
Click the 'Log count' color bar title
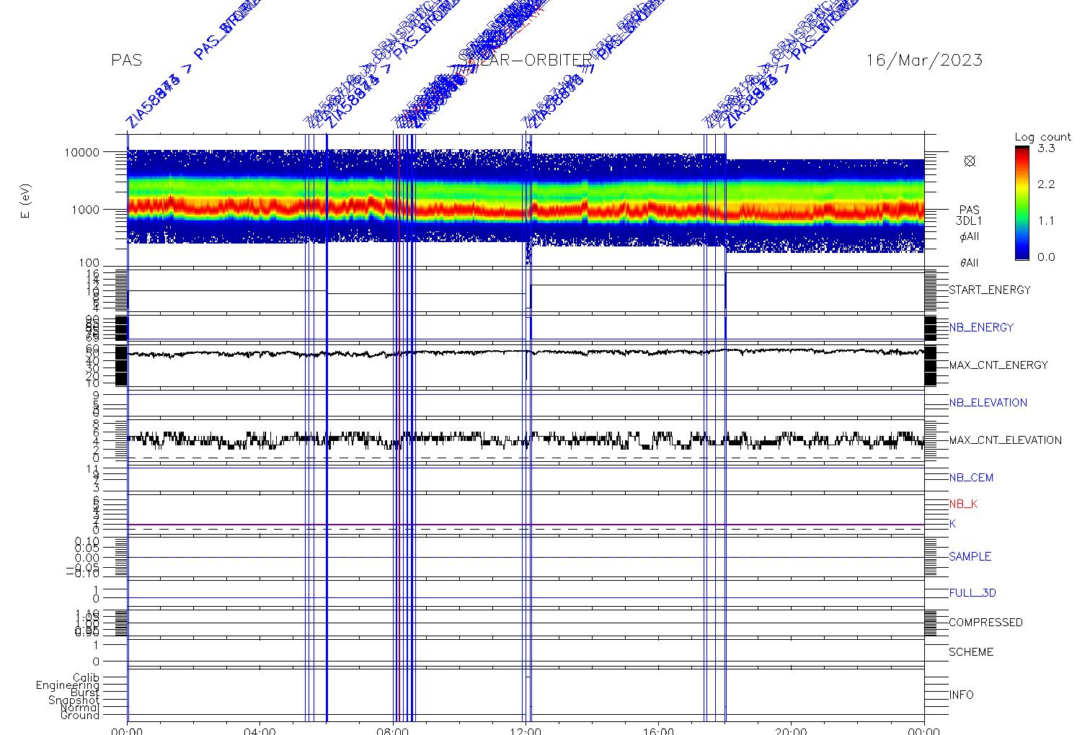tap(1042, 137)
